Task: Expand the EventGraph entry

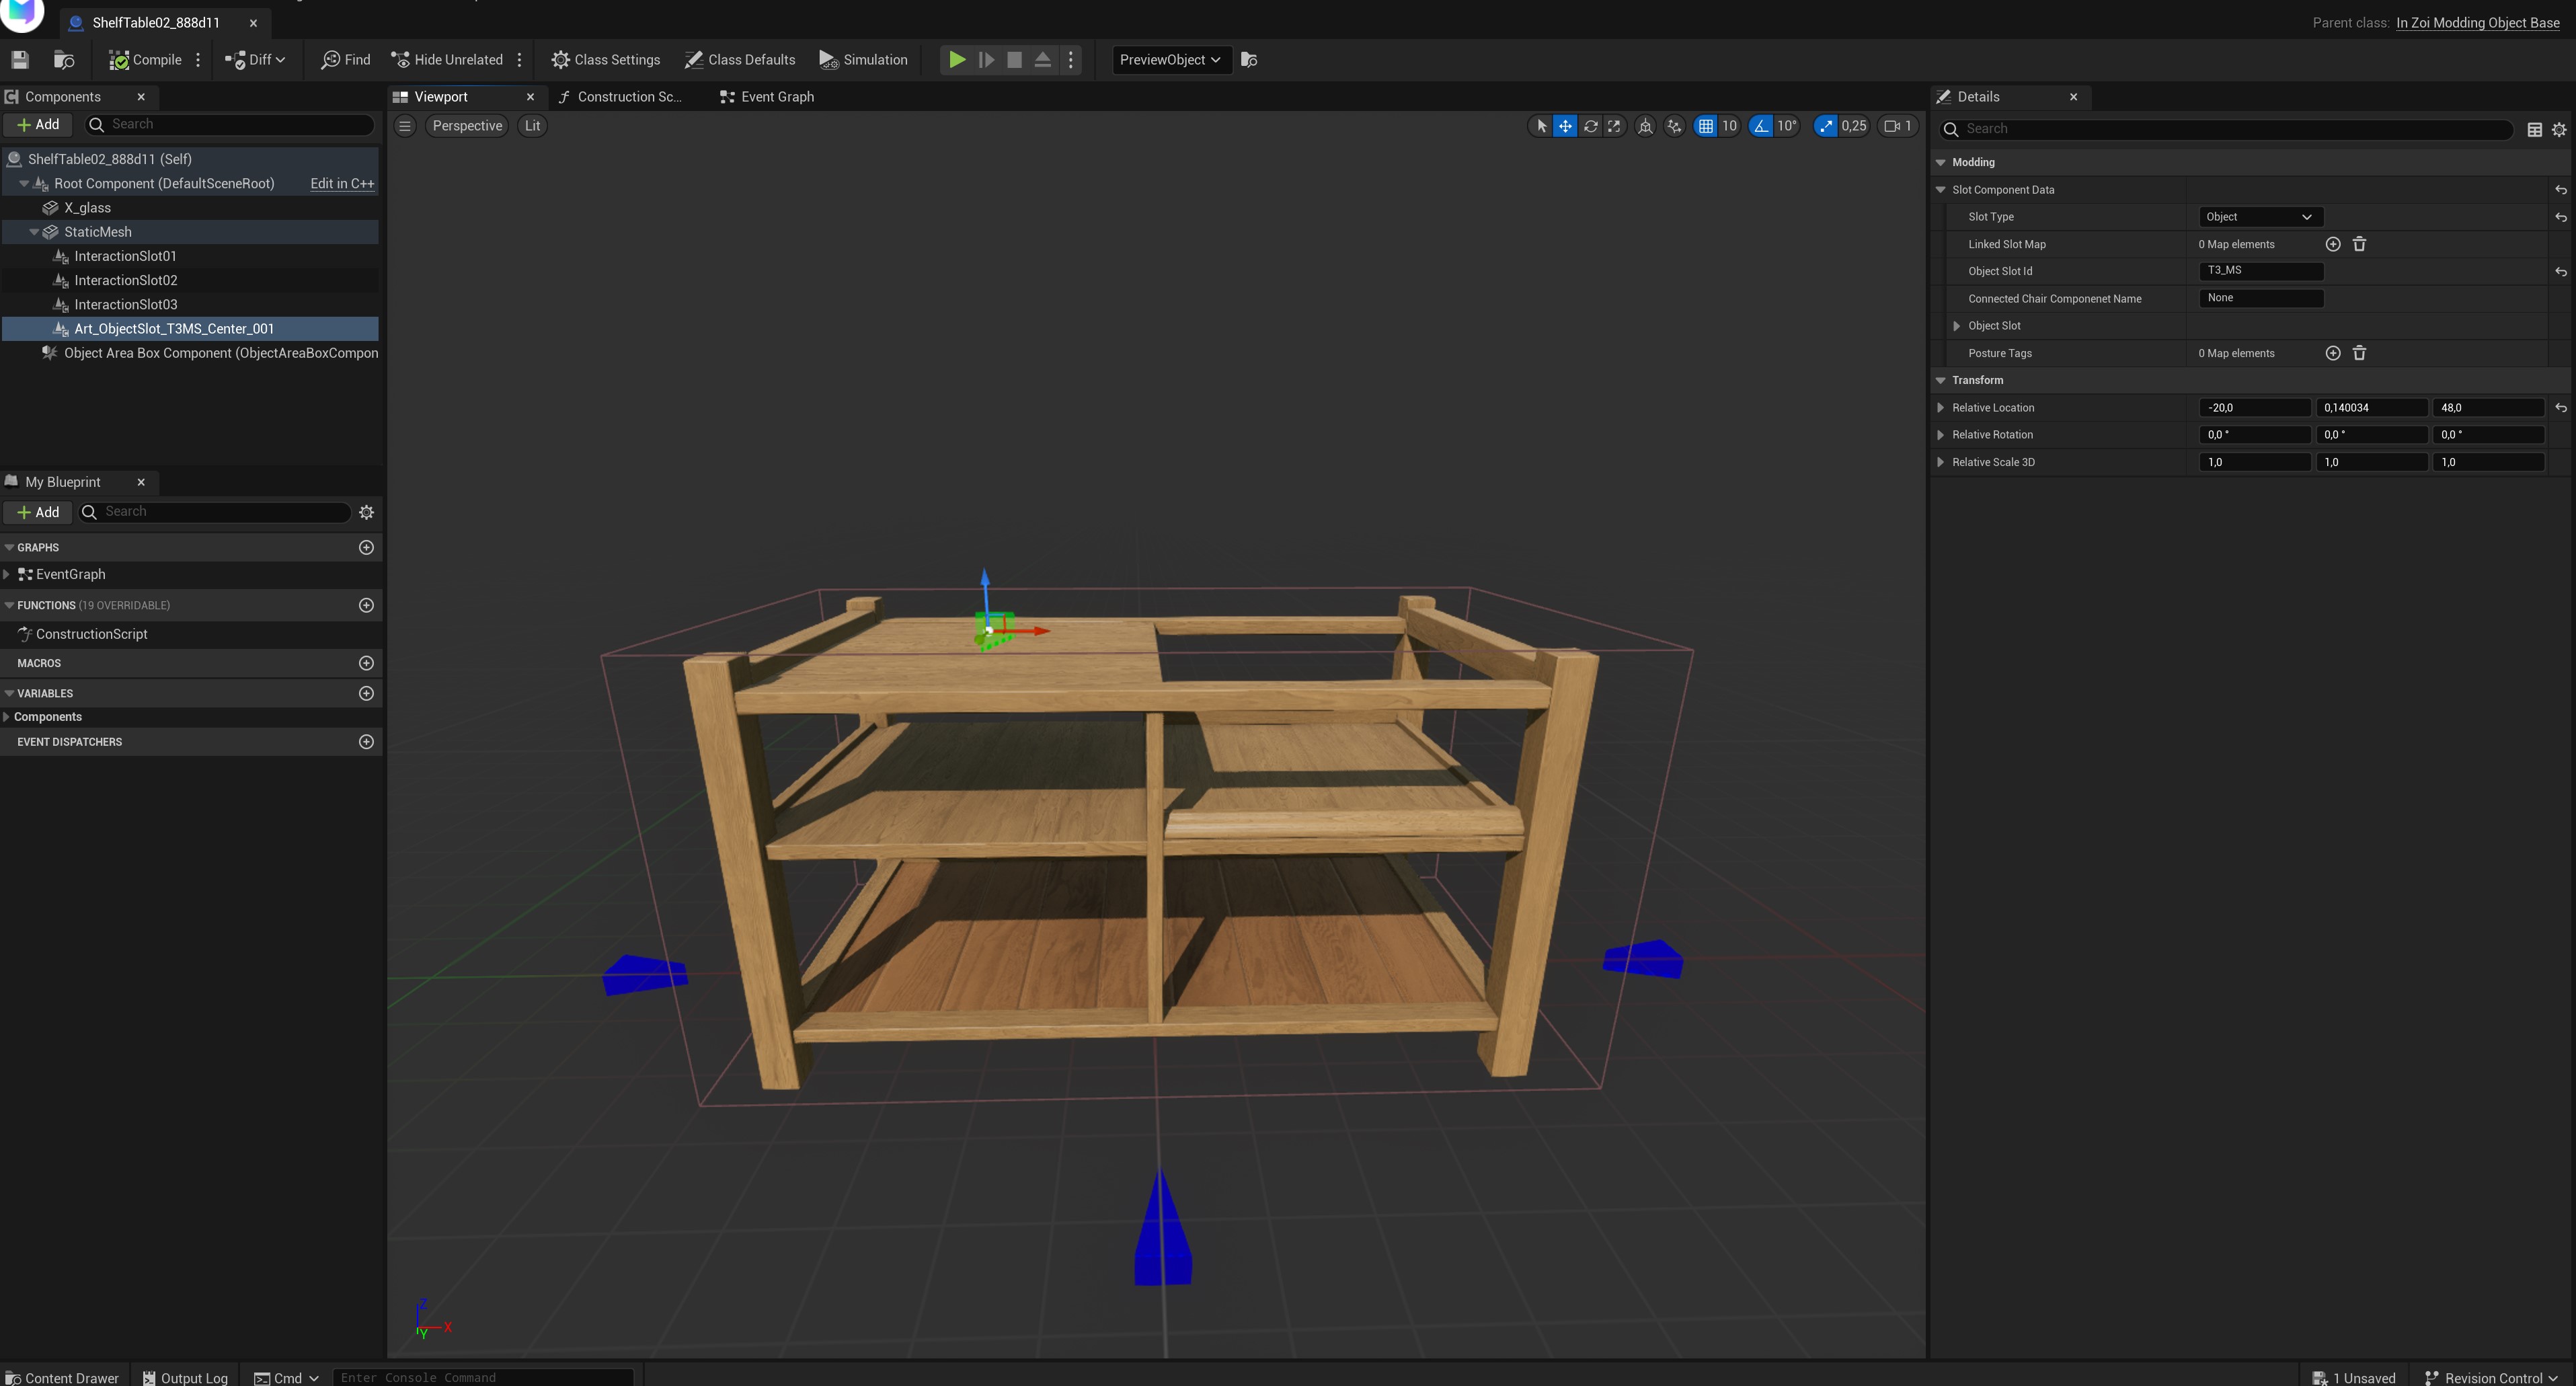Action: [x=7, y=575]
